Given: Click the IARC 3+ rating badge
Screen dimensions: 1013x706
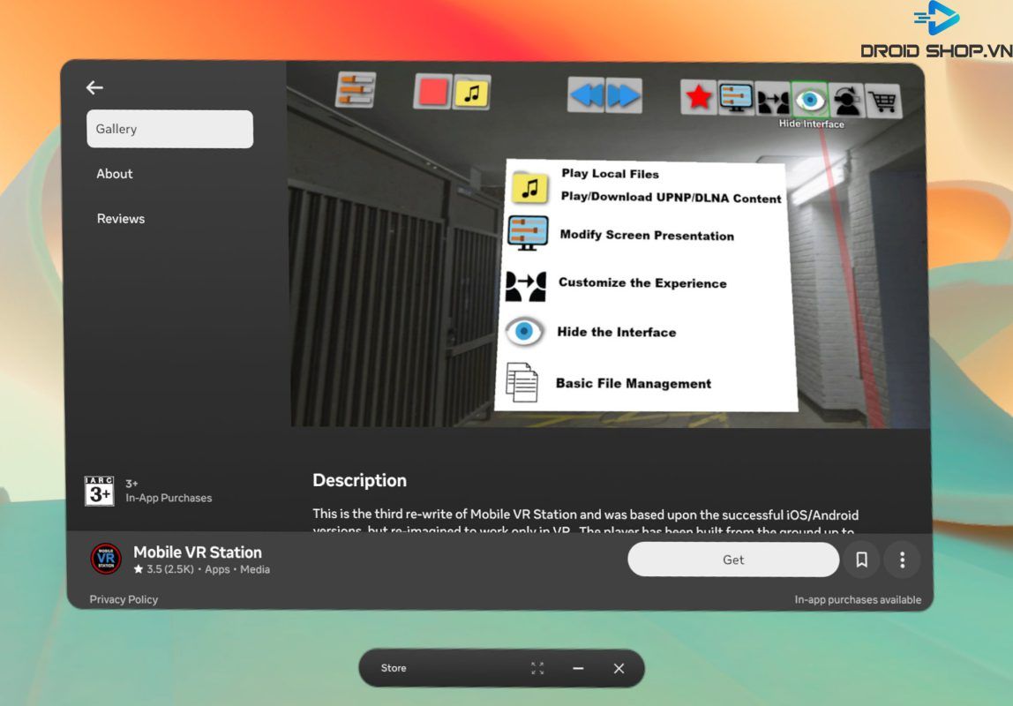Looking at the screenshot, I should [x=99, y=491].
